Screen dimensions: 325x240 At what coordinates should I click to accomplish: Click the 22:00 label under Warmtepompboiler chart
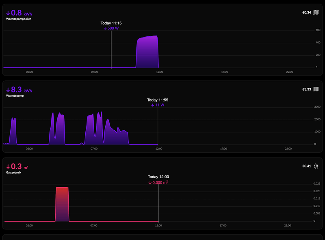pyautogui.click(x=290, y=72)
